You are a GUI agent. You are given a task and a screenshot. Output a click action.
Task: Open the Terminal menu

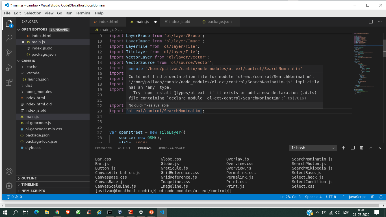click(83, 13)
